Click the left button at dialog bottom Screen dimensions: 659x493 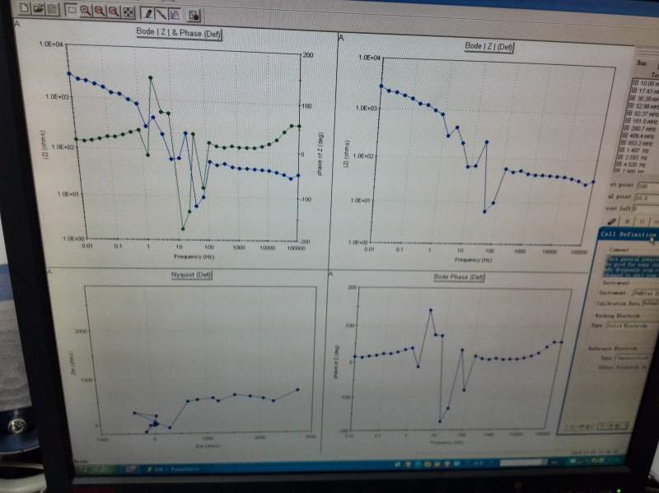(579, 426)
